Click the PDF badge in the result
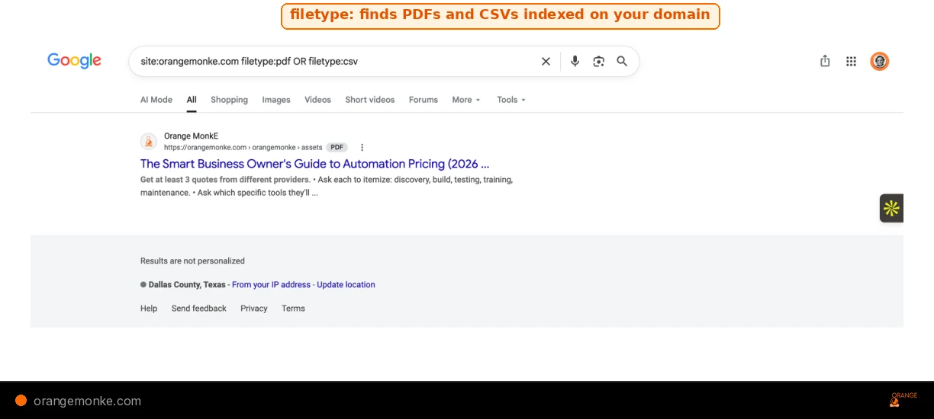 (x=337, y=147)
